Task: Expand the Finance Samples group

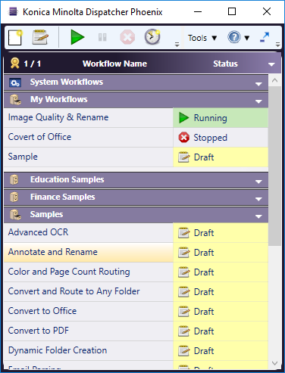Action: [x=258, y=199]
